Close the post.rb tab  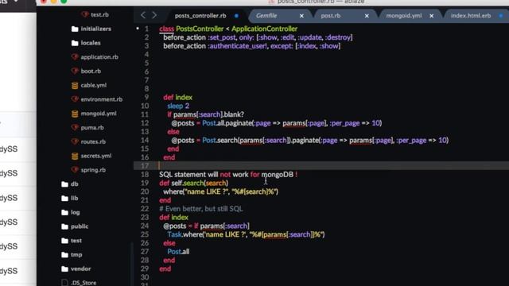(x=367, y=16)
